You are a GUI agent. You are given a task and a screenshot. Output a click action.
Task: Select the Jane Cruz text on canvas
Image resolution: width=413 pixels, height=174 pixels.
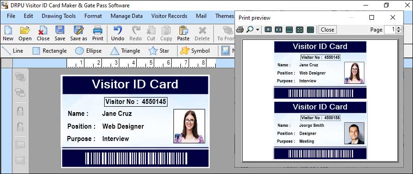click(x=117, y=114)
